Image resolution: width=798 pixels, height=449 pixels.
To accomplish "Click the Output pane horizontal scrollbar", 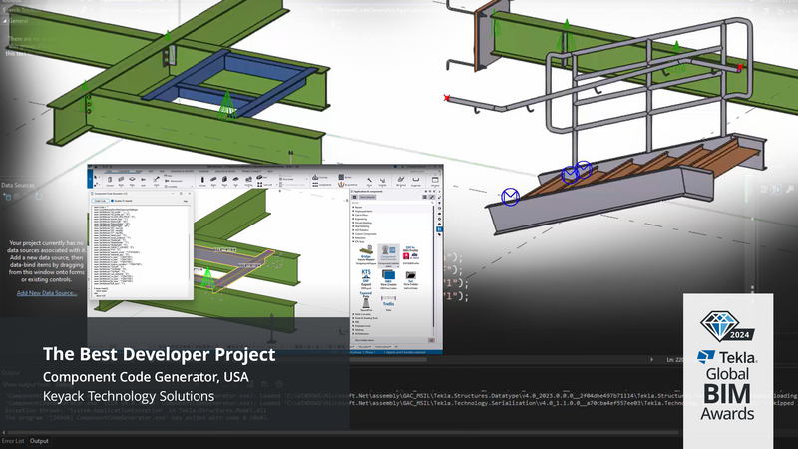I will click(x=341, y=433).
